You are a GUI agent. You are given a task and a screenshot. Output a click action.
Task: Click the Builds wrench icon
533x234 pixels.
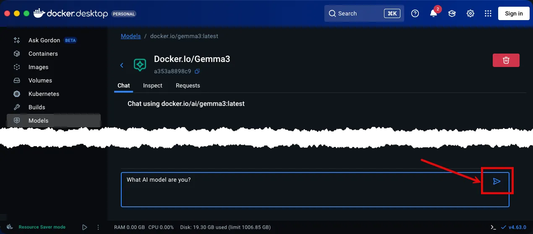17,107
